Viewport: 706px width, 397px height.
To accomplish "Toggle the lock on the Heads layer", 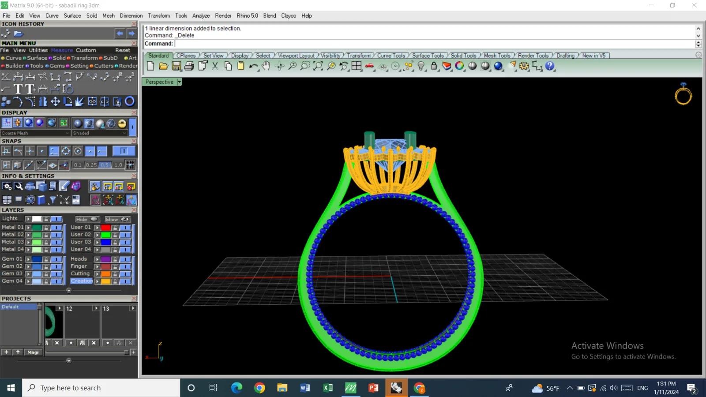I will tap(115, 259).
